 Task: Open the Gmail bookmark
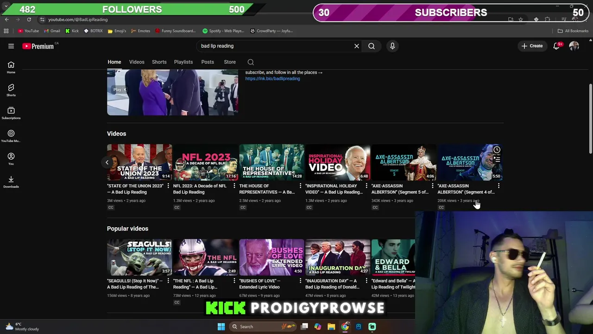(x=52, y=31)
